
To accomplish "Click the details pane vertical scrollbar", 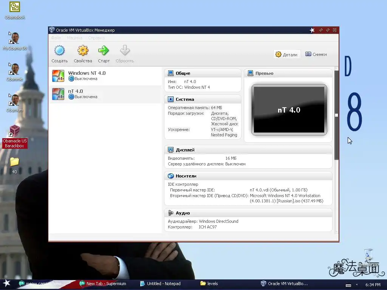I will [336, 115].
